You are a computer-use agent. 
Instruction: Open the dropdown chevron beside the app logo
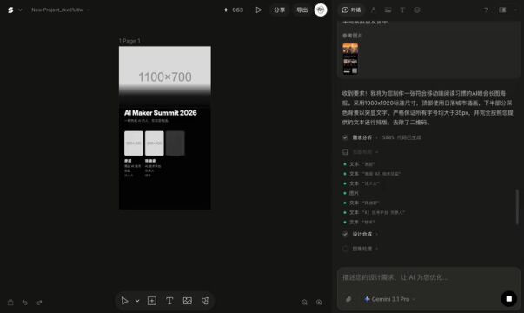point(20,10)
